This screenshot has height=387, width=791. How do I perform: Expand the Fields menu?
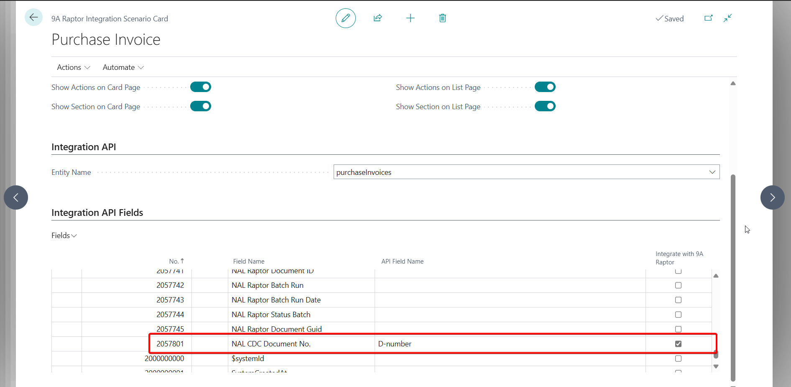click(64, 236)
